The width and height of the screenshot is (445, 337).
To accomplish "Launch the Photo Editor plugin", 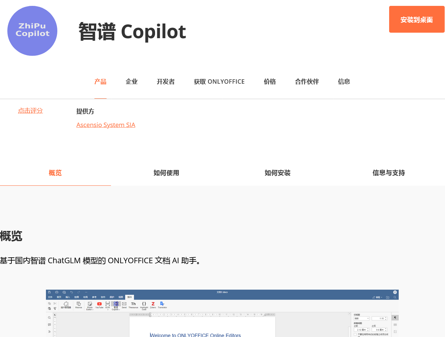I will pyautogui.click(x=90, y=306).
